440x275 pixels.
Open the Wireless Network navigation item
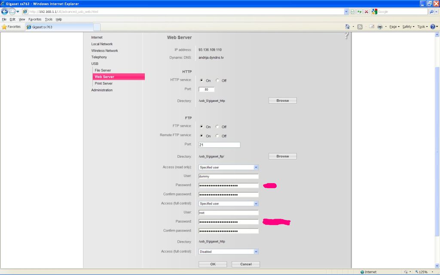[104, 51]
